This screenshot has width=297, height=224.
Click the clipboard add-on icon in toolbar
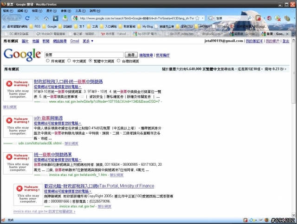[258, 18]
